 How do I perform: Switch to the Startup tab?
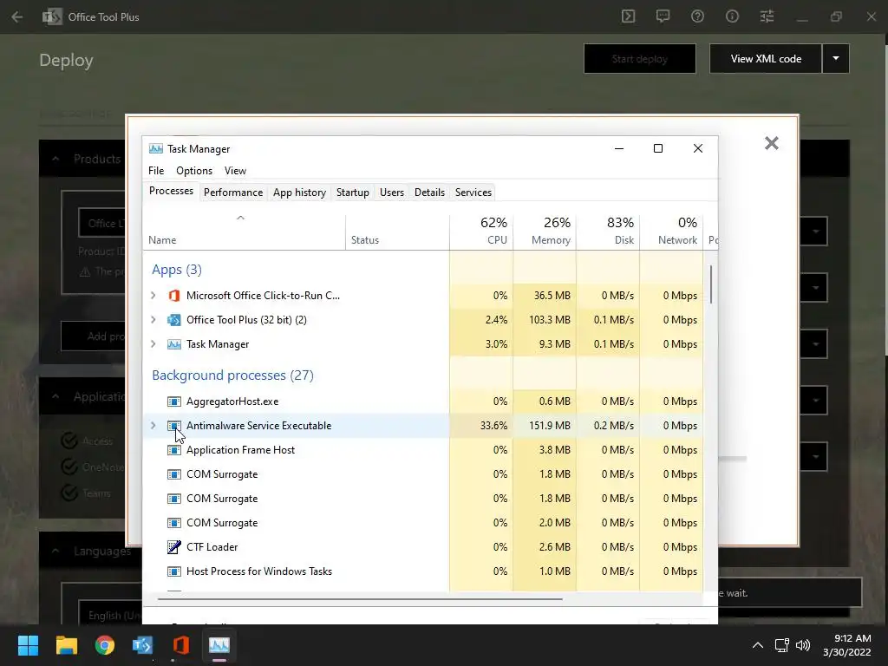coord(352,193)
